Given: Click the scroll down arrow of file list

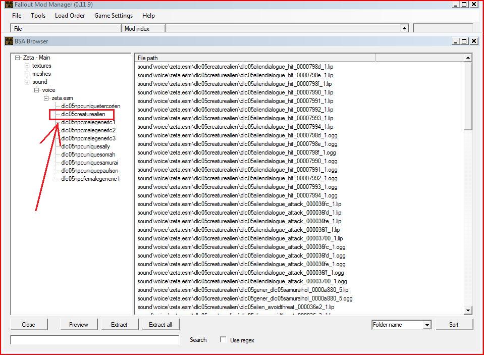Looking at the screenshot, I should tap(468, 310).
